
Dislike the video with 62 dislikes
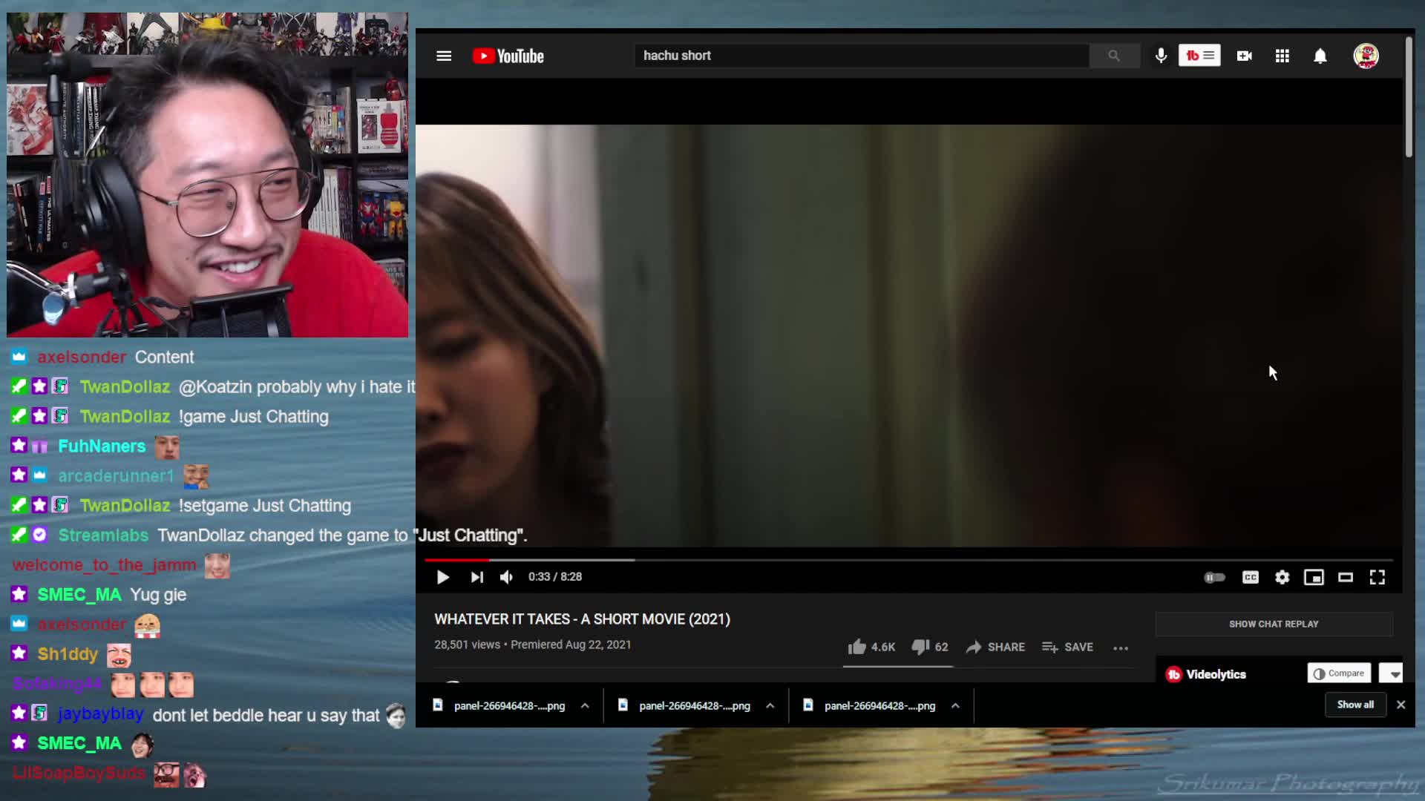[930, 647]
